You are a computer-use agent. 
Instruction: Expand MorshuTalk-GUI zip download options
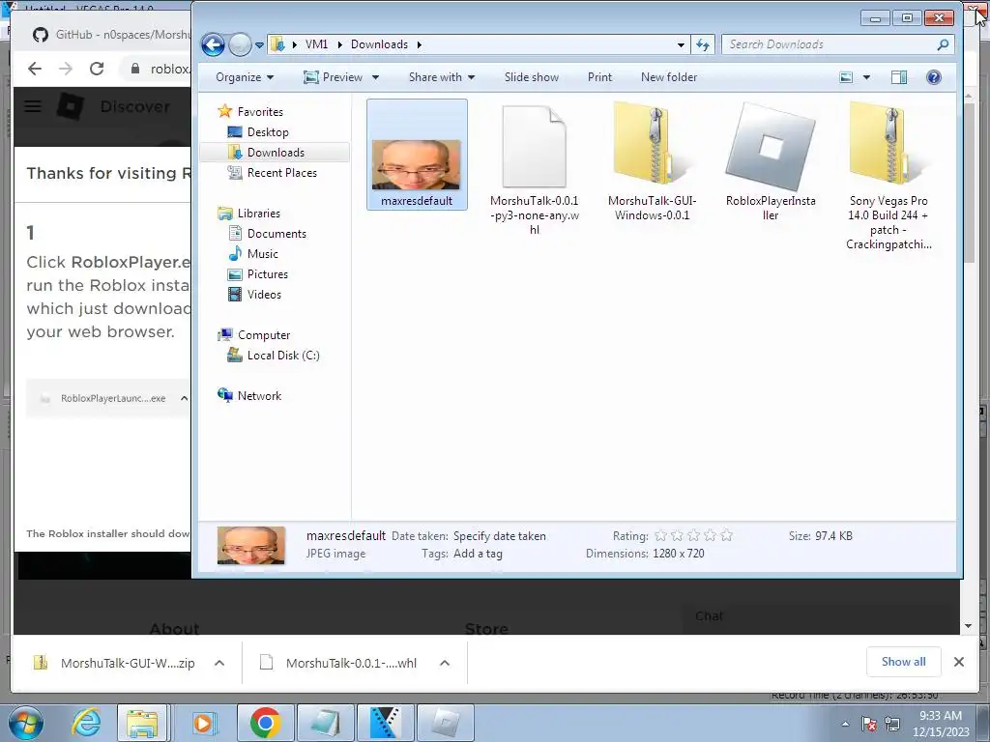pyautogui.click(x=219, y=663)
